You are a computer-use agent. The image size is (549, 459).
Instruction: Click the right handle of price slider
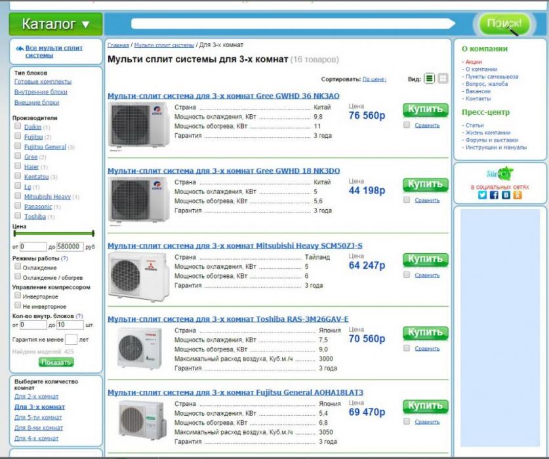tap(93, 233)
